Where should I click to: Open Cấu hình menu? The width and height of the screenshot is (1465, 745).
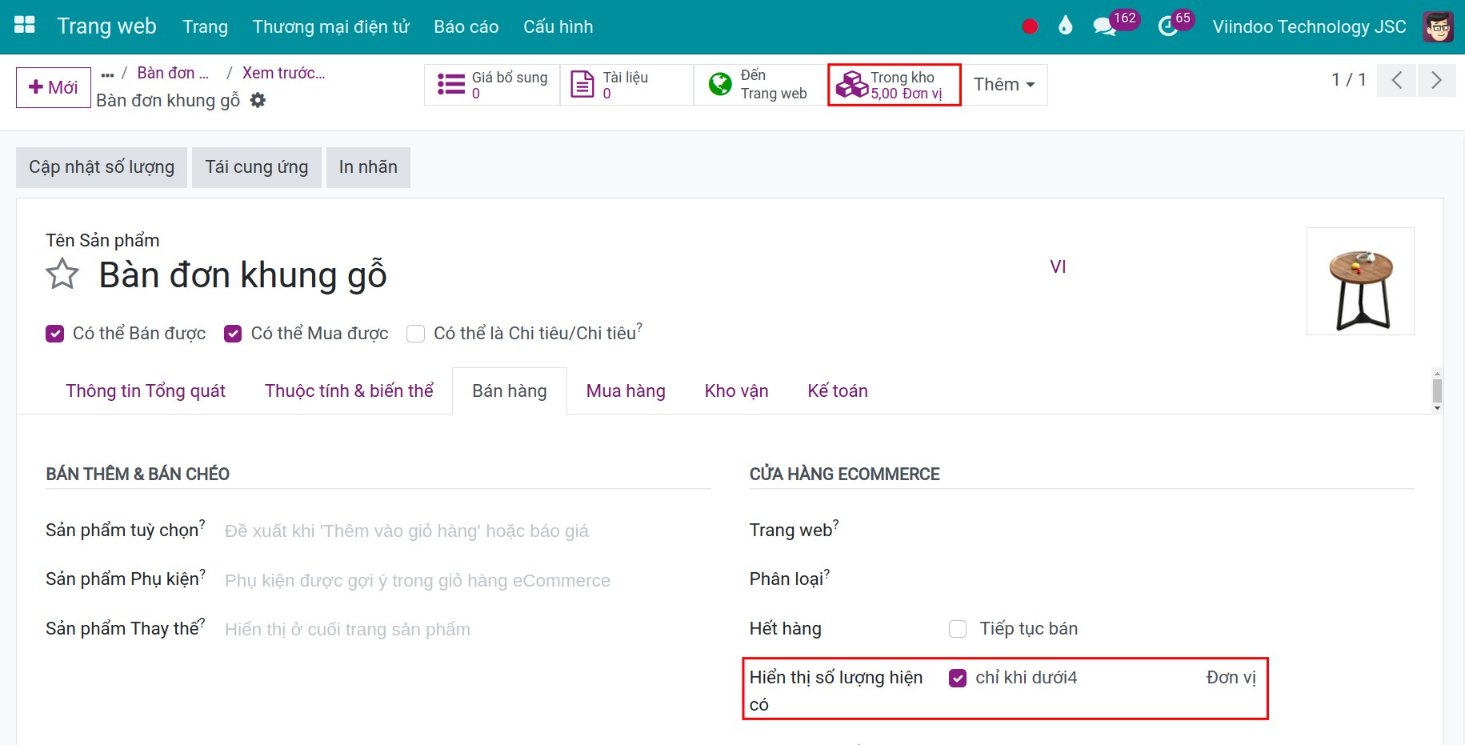coord(558,26)
